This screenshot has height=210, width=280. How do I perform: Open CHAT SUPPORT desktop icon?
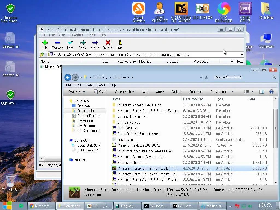160,12
